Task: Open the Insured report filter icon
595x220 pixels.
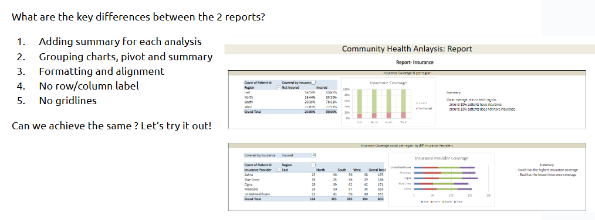Action: (313, 155)
